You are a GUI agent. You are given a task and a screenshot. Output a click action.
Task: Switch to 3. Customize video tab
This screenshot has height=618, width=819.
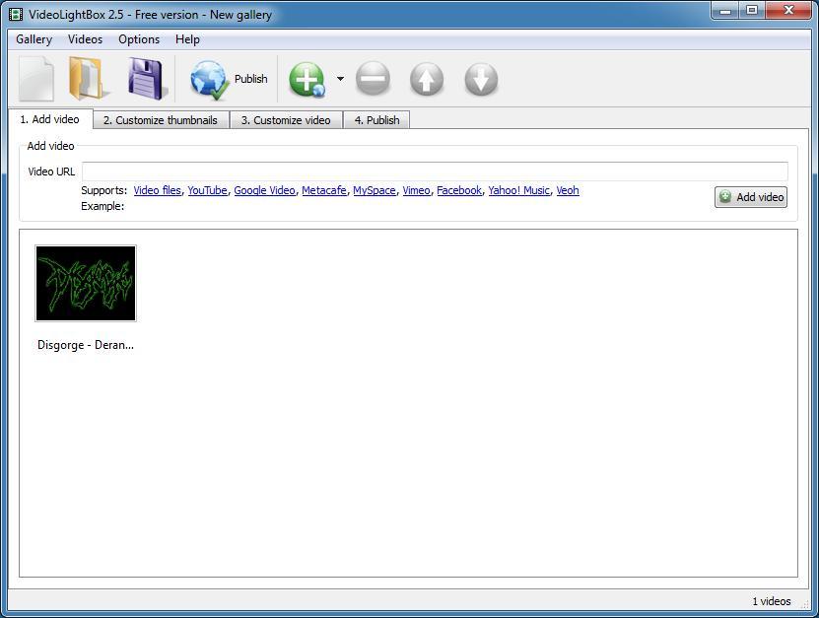286,120
